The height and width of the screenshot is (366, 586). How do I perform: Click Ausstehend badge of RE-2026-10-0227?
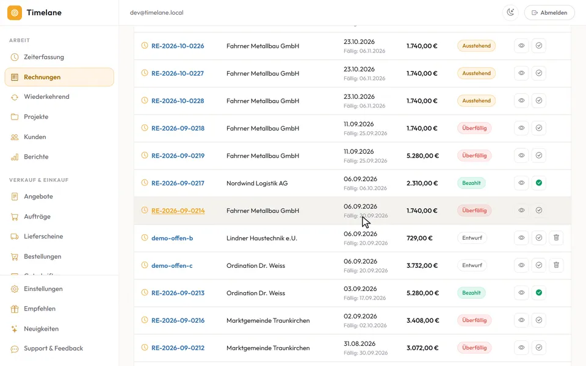coord(477,73)
